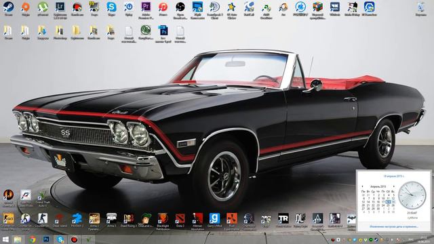This screenshot has height=244, width=434.
Task: Open the Steam client desktop shortcut
Action: point(8,9)
